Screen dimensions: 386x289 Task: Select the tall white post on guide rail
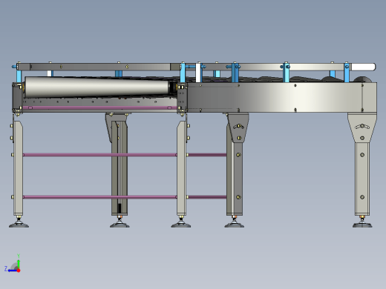(x=198, y=73)
